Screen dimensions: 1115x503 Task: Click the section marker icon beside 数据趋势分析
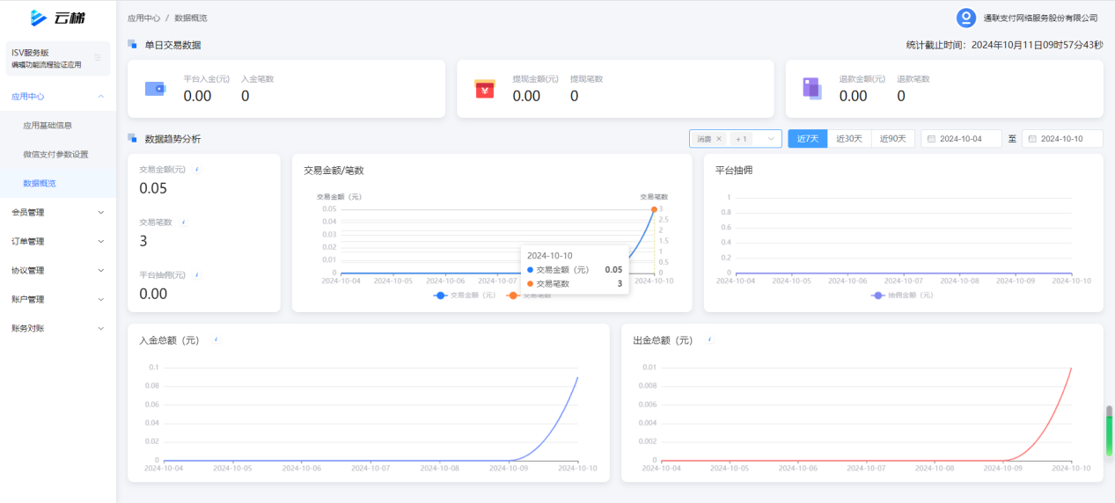point(132,137)
